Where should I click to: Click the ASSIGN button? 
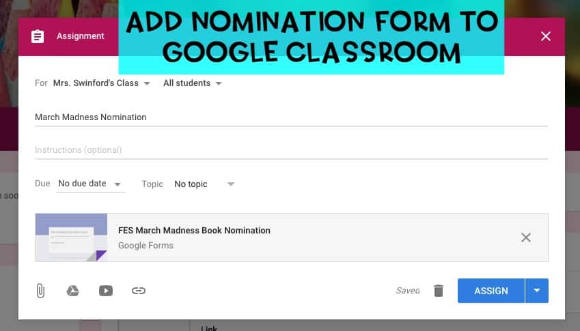click(491, 291)
